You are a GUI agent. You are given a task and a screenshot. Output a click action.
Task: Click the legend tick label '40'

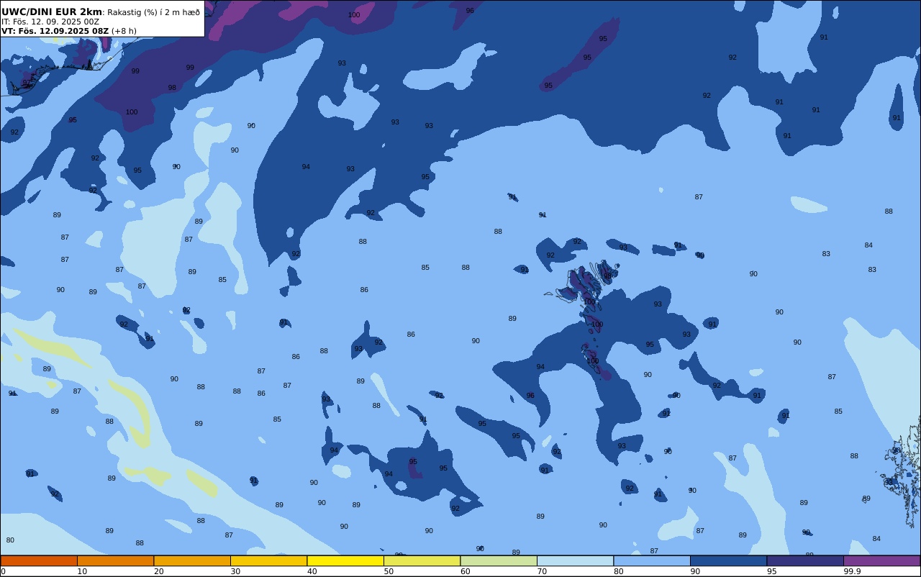click(312, 571)
